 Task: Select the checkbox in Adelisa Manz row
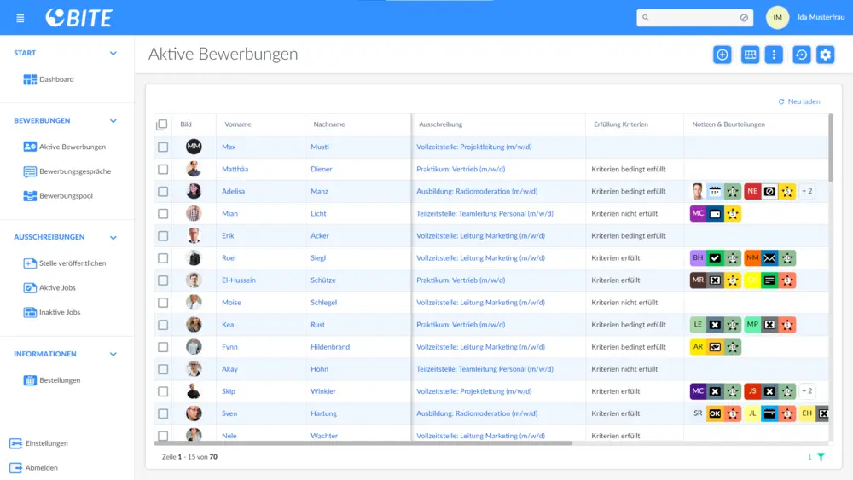pos(163,191)
